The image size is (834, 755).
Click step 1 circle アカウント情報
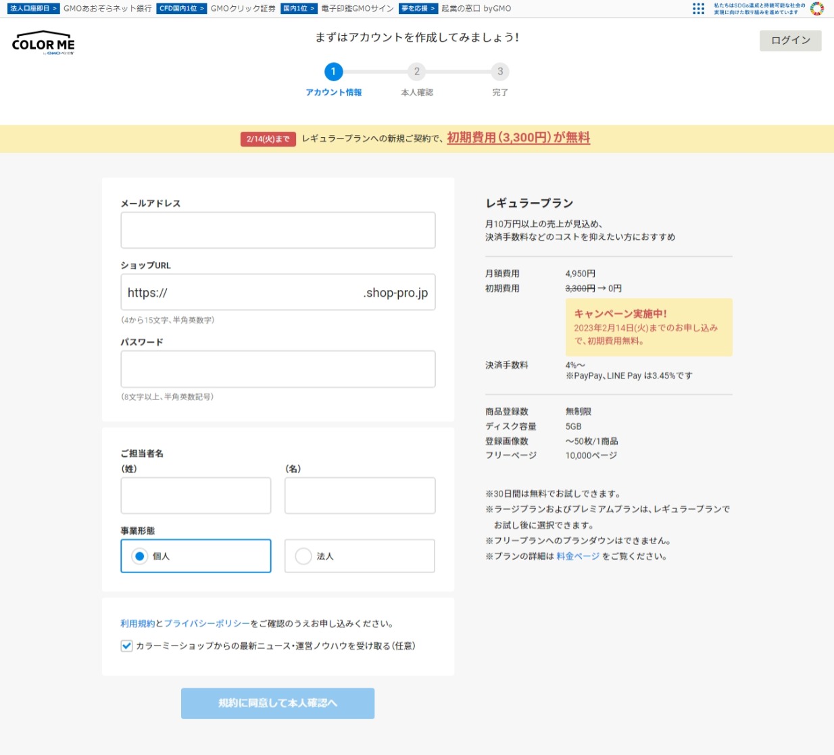tap(333, 72)
